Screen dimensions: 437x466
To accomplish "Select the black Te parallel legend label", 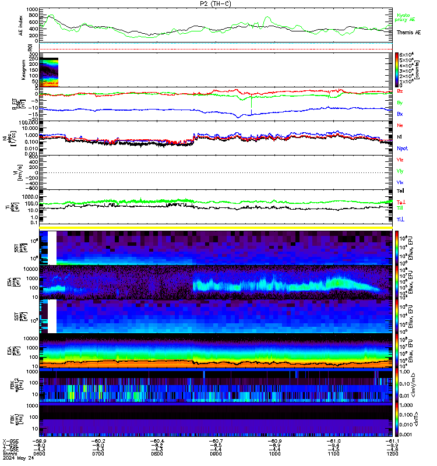I will pos(400,191).
